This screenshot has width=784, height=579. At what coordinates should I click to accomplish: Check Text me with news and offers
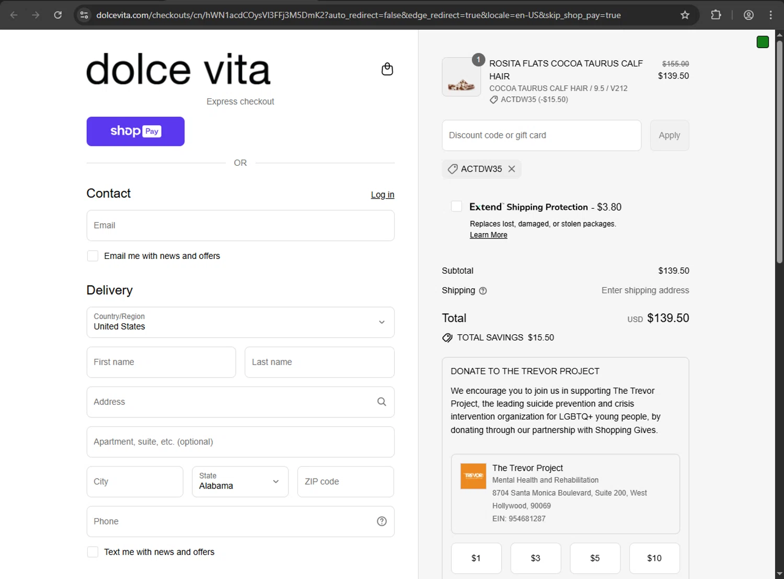coord(93,552)
